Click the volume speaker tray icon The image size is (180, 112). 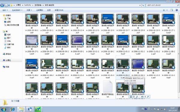click(165, 109)
